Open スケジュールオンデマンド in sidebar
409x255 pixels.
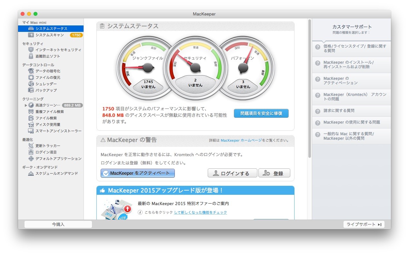(51, 174)
